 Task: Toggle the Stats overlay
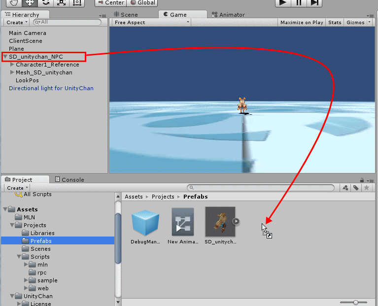click(335, 22)
